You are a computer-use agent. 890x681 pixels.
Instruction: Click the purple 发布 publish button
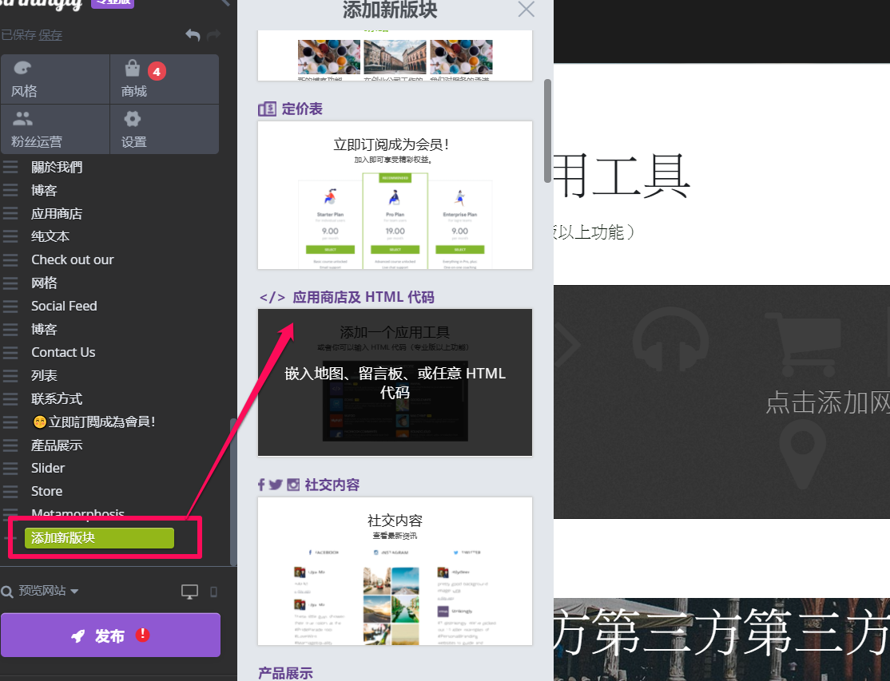(111, 635)
